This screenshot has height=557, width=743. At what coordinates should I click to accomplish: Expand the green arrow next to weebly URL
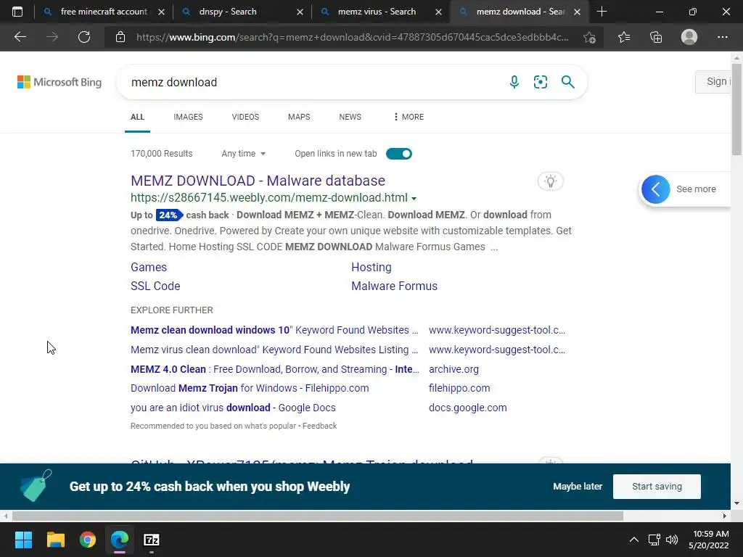(x=414, y=199)
